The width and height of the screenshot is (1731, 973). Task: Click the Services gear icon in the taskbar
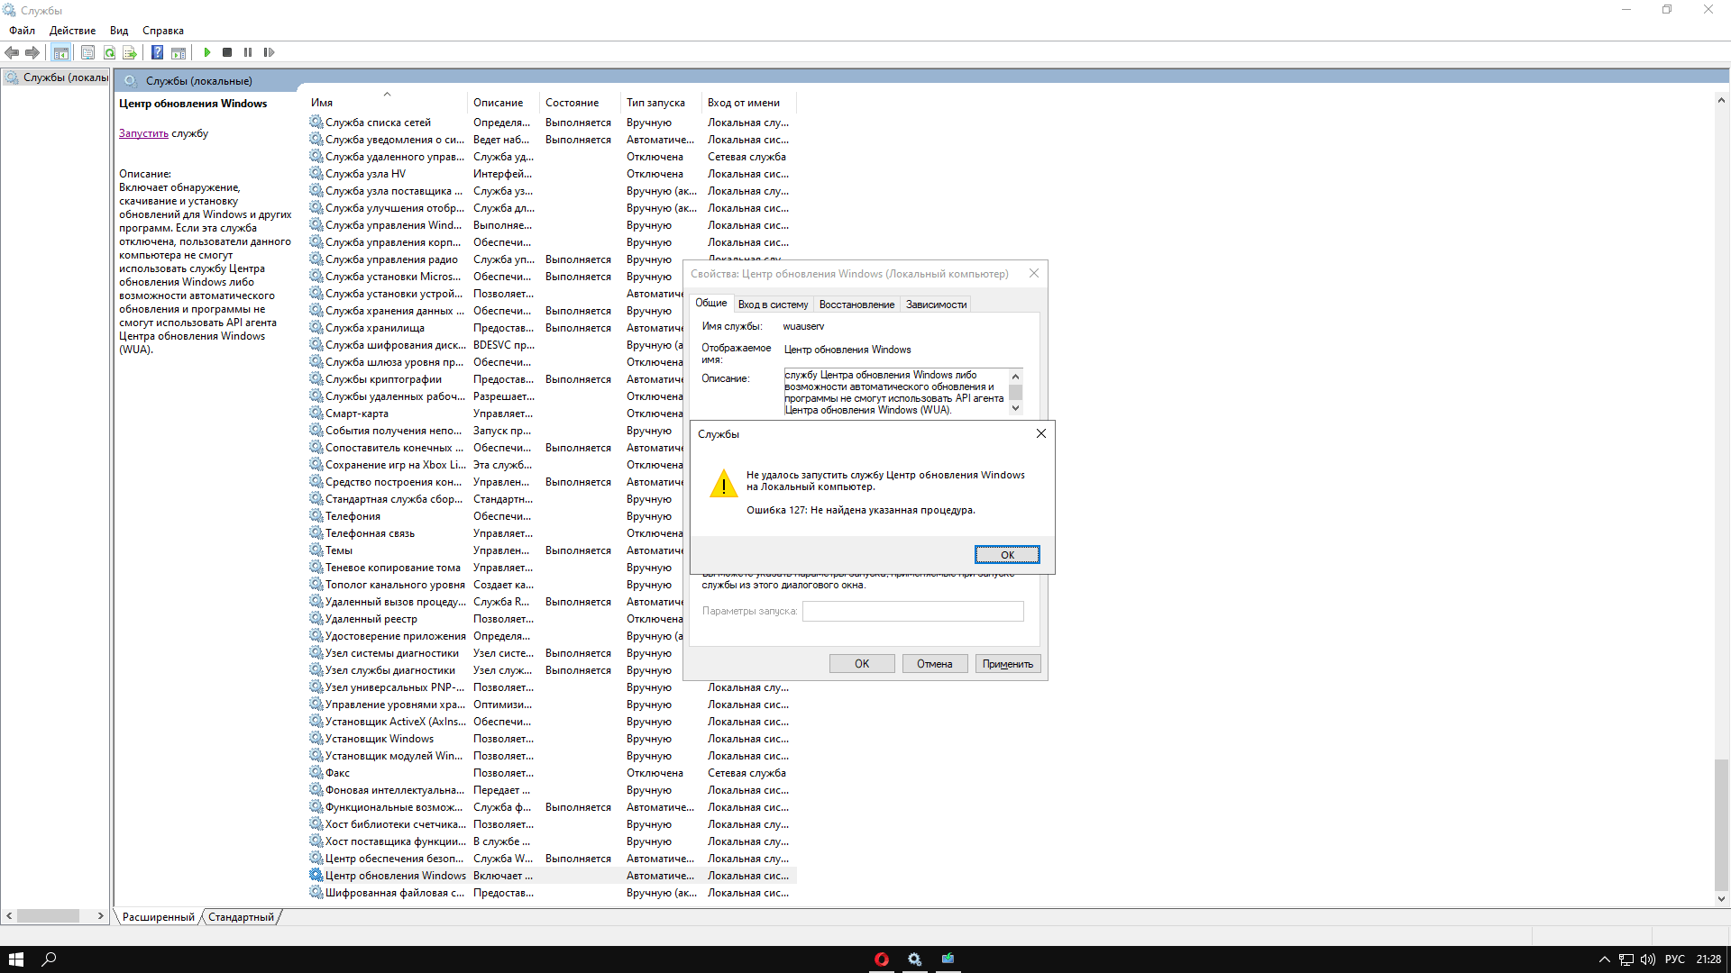tap(914, 959)
